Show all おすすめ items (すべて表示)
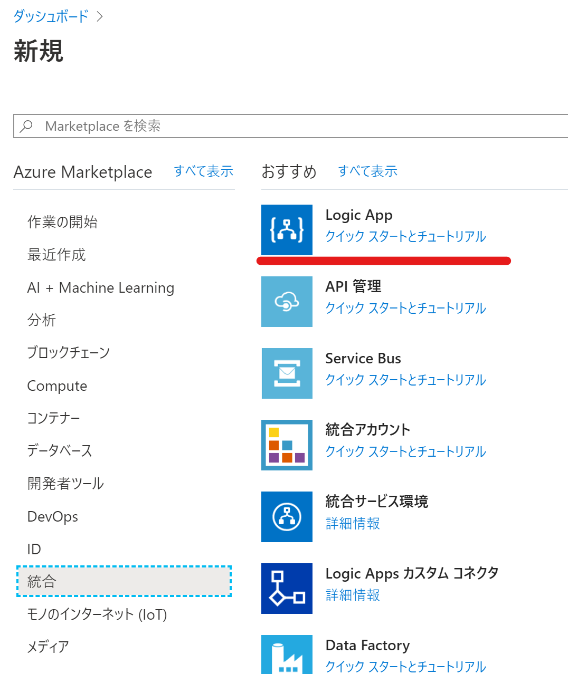This screenshot has height=674, width=568. pyautogui.click(x=368, y=171)
